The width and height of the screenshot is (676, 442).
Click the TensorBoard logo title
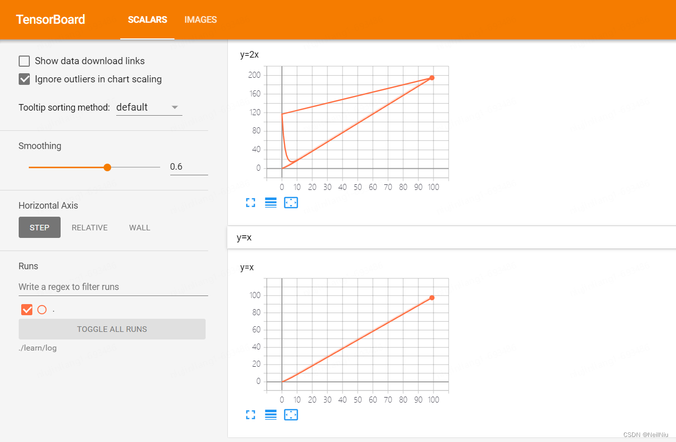click(51, 20)
